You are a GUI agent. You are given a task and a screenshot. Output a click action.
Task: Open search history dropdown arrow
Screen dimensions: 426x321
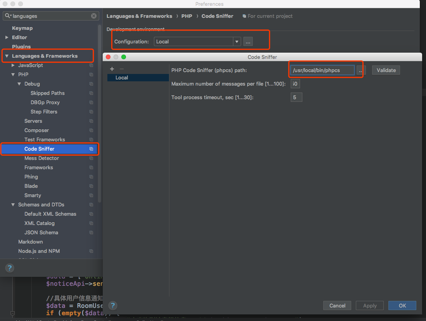click(x=11, y=16)
